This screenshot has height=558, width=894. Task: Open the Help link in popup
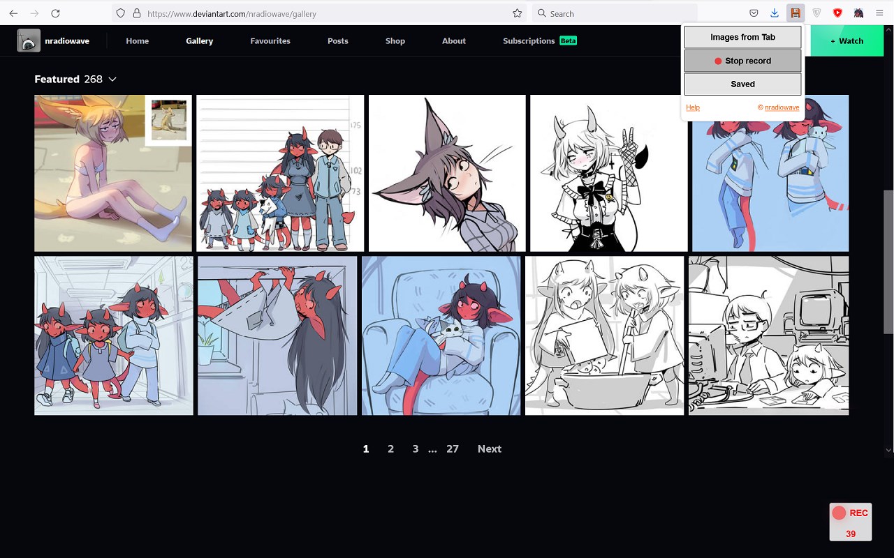pyautogui.click(x=693, y=107)
